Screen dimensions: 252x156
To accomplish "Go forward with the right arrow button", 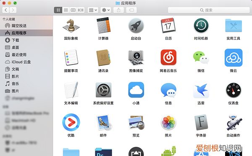I will tap(13, 10).
